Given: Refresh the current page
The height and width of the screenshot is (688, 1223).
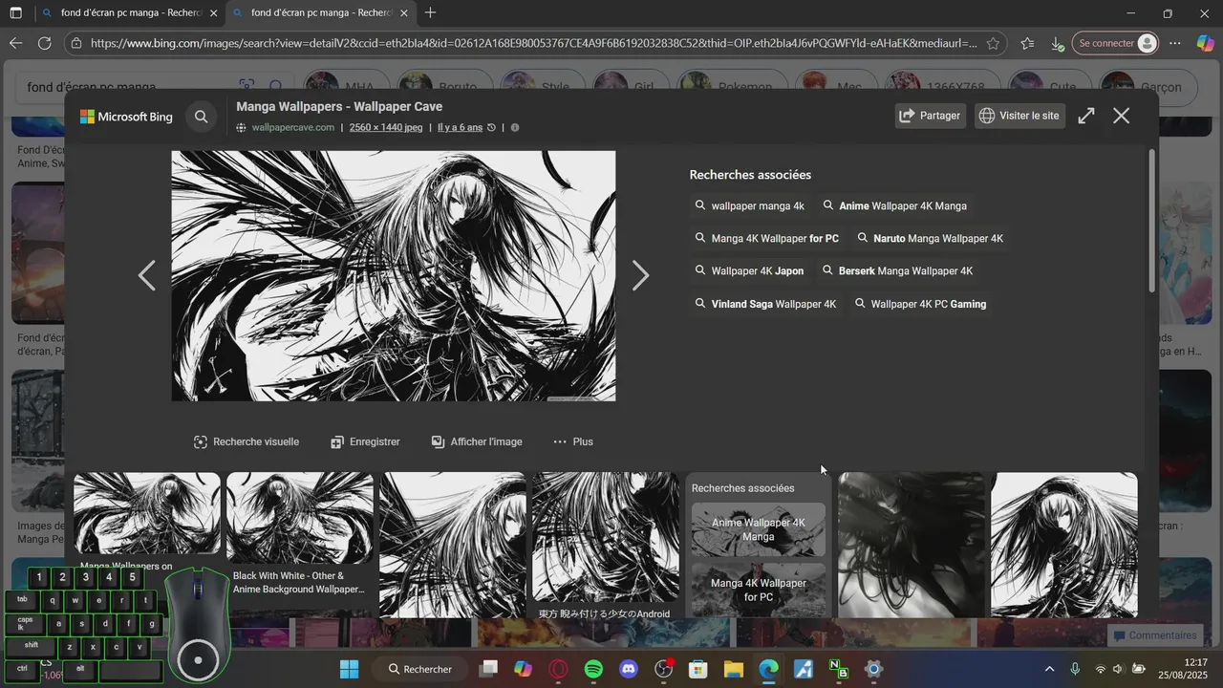Looking at the screenshot, I should pyautogui.click(x=44, y=43).
